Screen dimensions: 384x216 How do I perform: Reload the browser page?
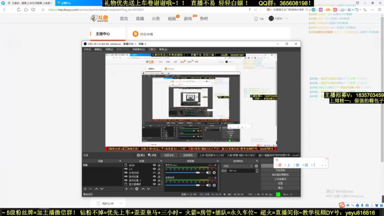(19, 10)
